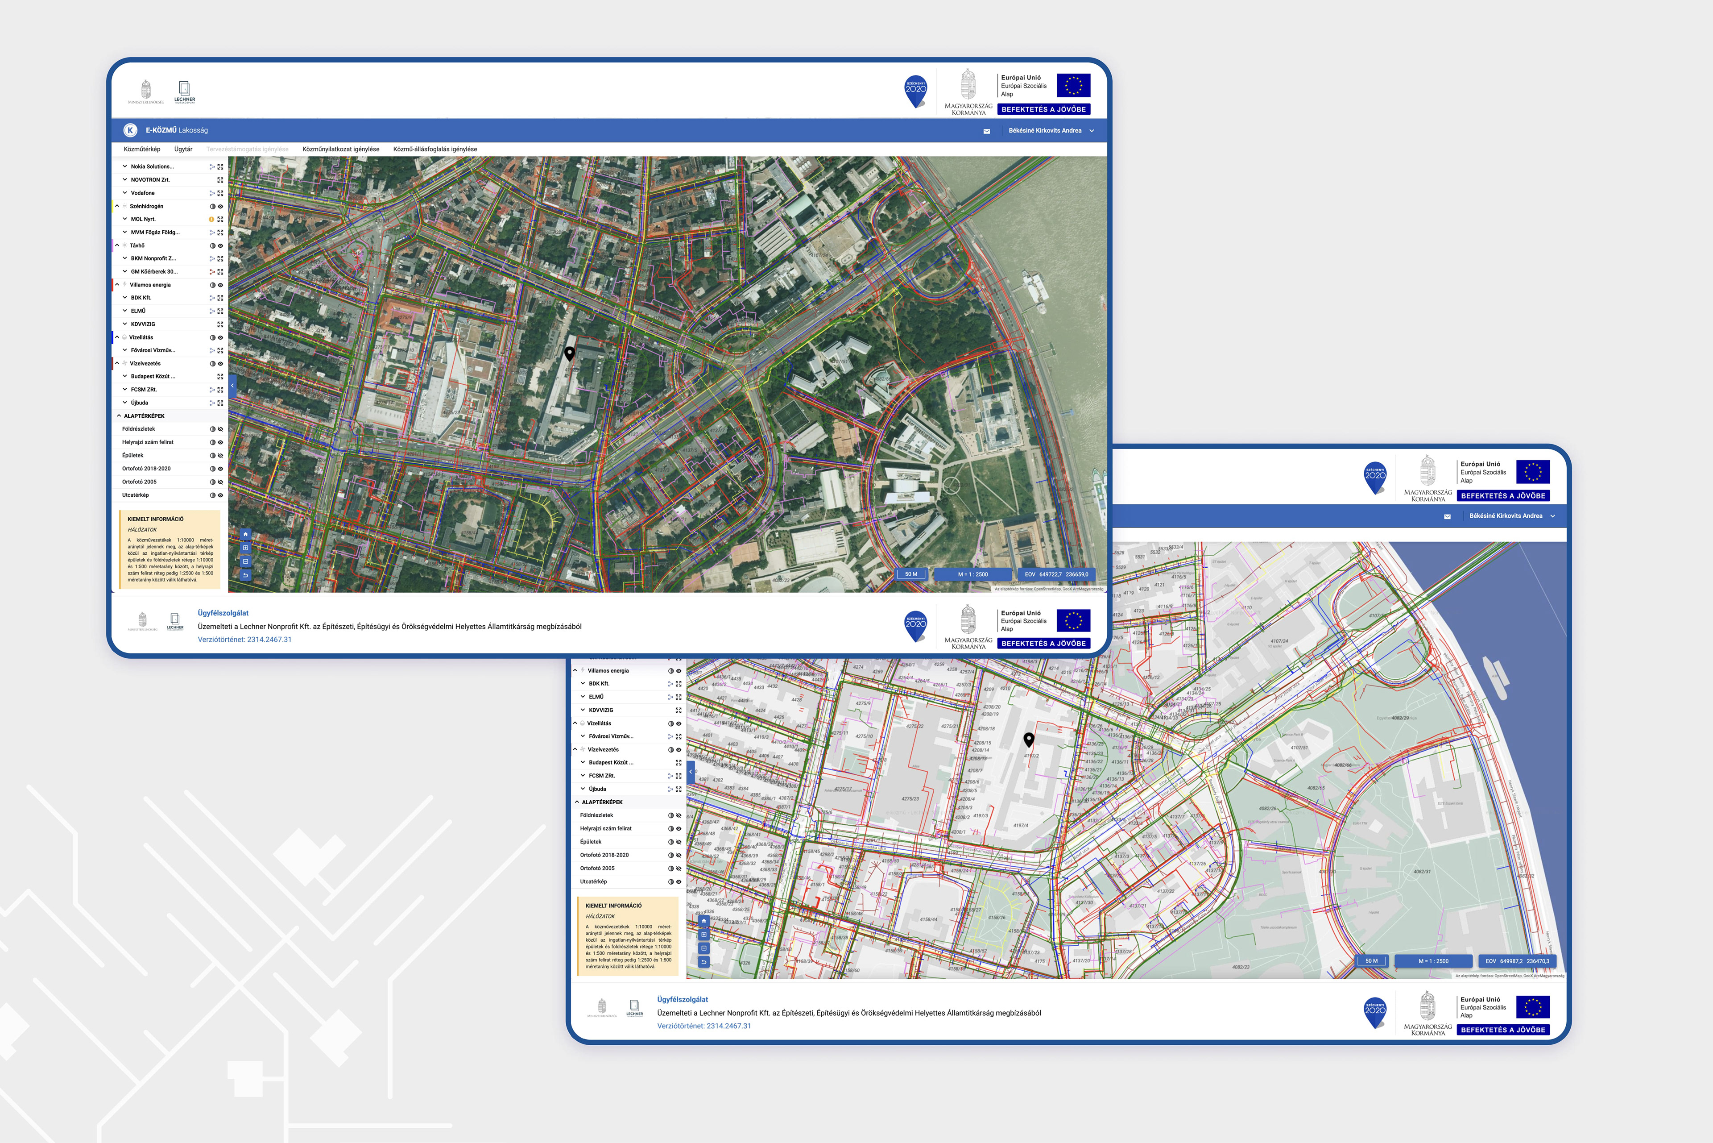Click the undo arrow on the aerial map
1713x1143 pixels.
click(x=245, y=576)
